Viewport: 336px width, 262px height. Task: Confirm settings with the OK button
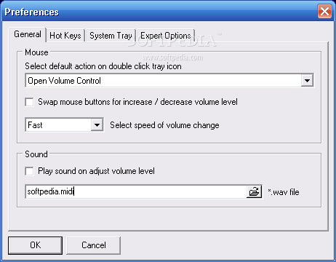[35, 245]
